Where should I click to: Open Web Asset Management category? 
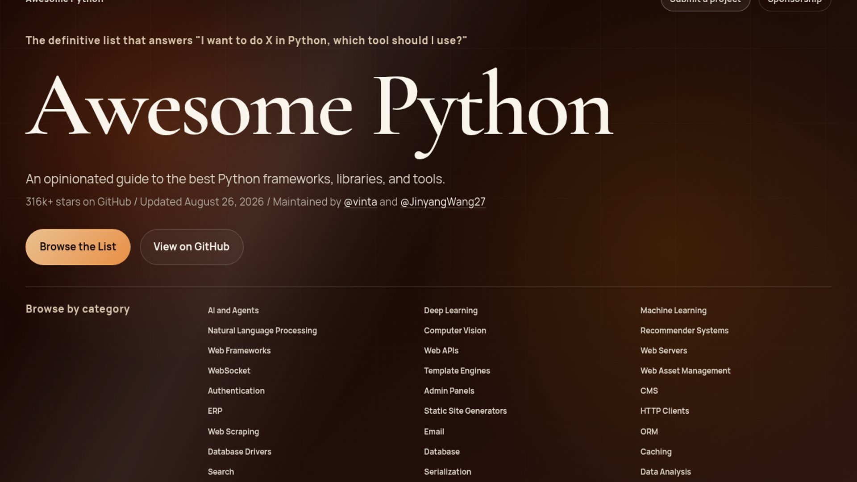685,371
